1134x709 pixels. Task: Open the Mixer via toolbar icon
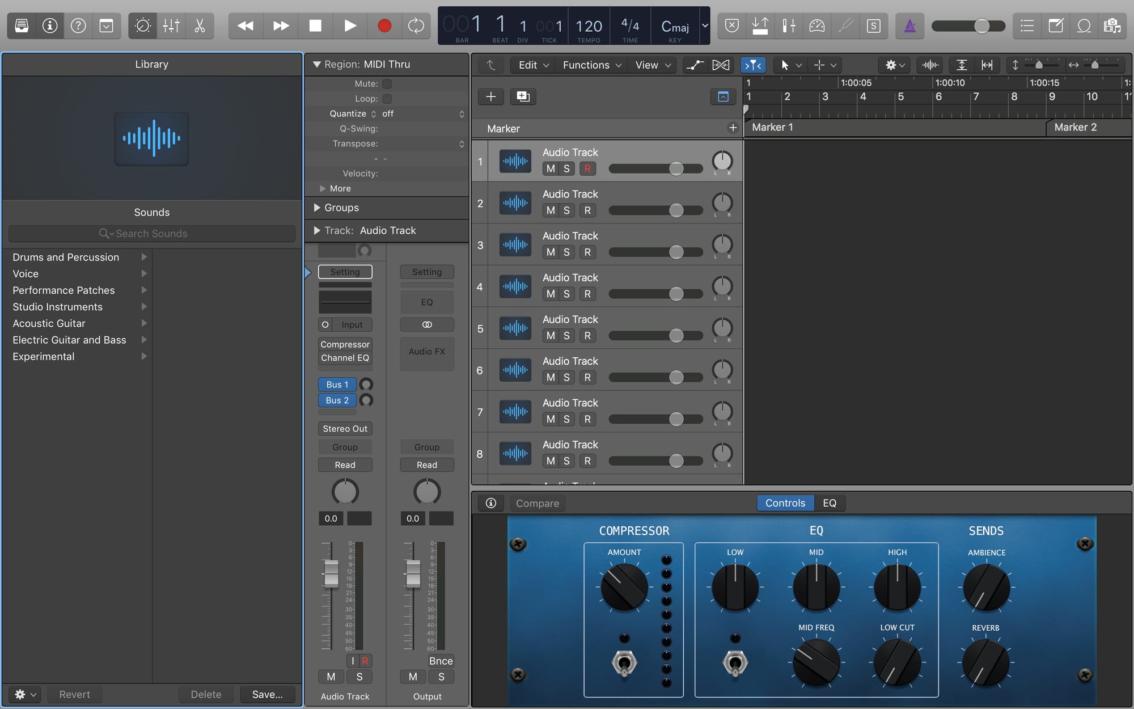tap(171, 26)
